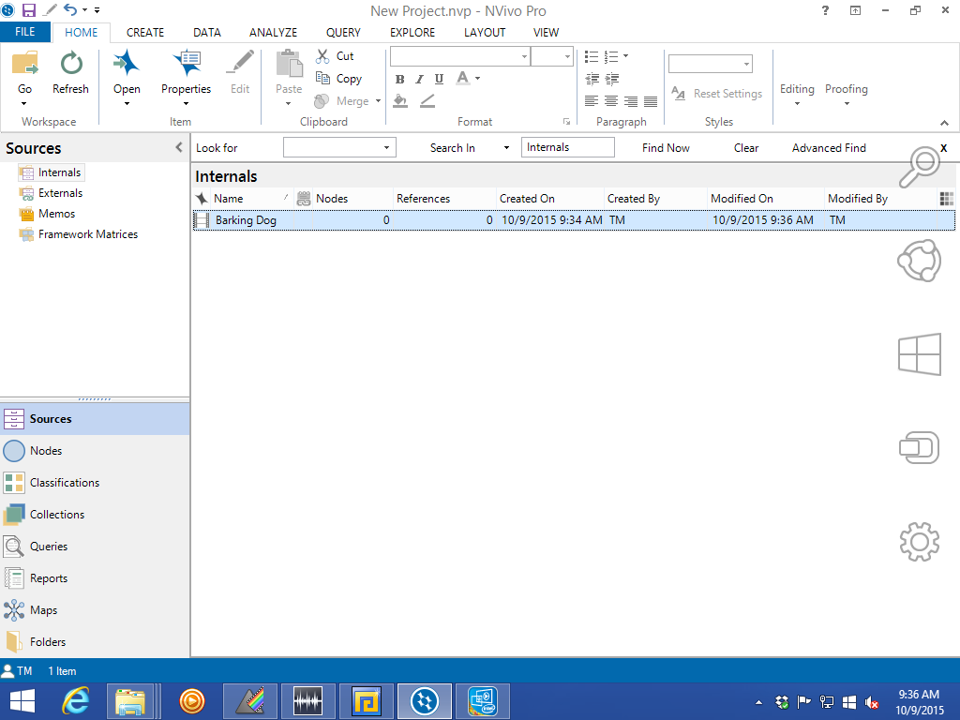
Task: Expand the Look for dropdown
Action: coord(386,148)
